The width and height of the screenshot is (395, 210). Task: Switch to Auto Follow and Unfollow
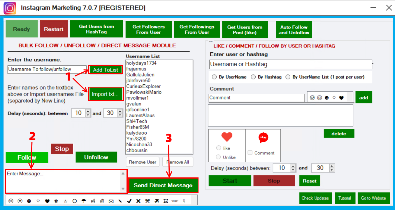coord(294,30)
